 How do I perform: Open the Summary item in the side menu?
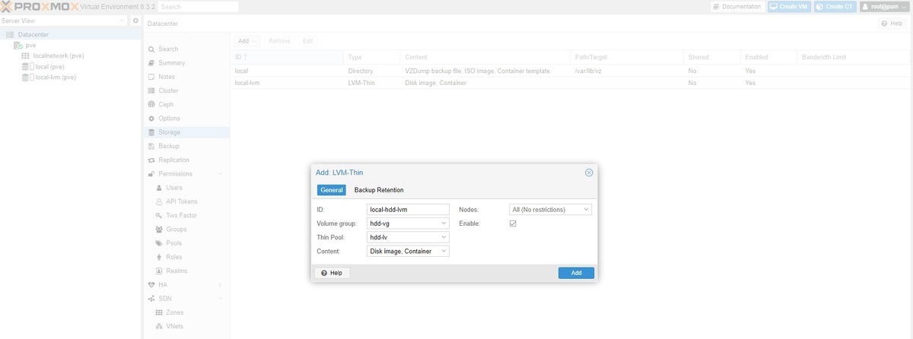tap(171, 63)
